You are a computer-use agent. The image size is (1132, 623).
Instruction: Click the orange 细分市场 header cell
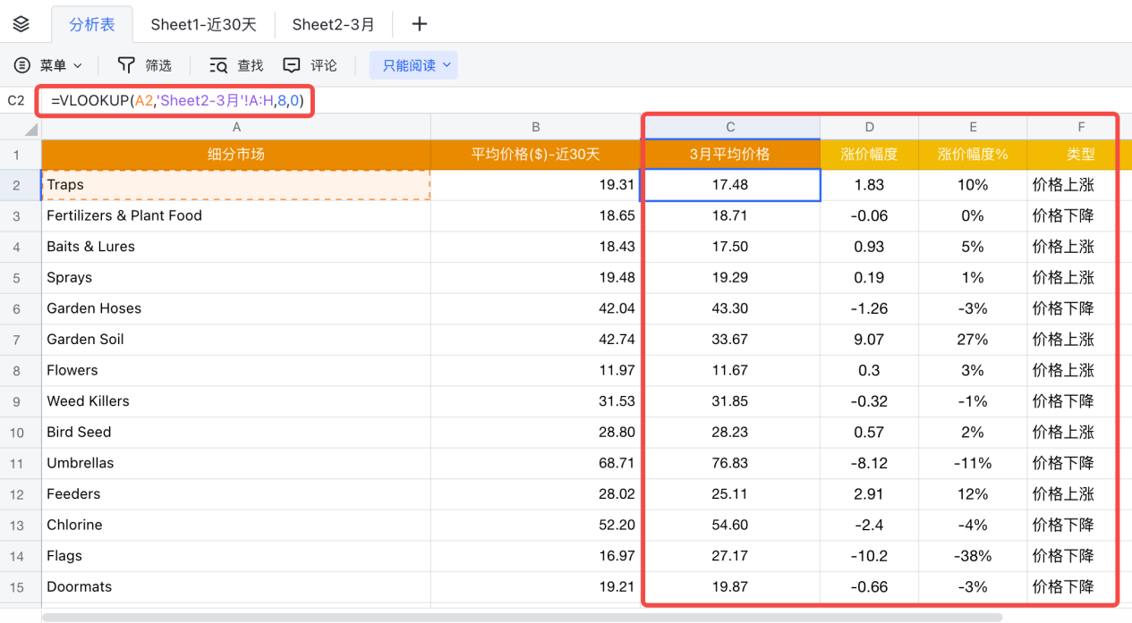[236, 155]
